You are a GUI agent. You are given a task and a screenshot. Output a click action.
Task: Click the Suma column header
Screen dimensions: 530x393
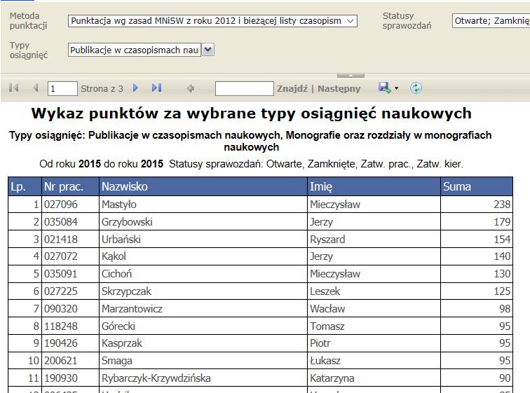click(x=477, y=186)
